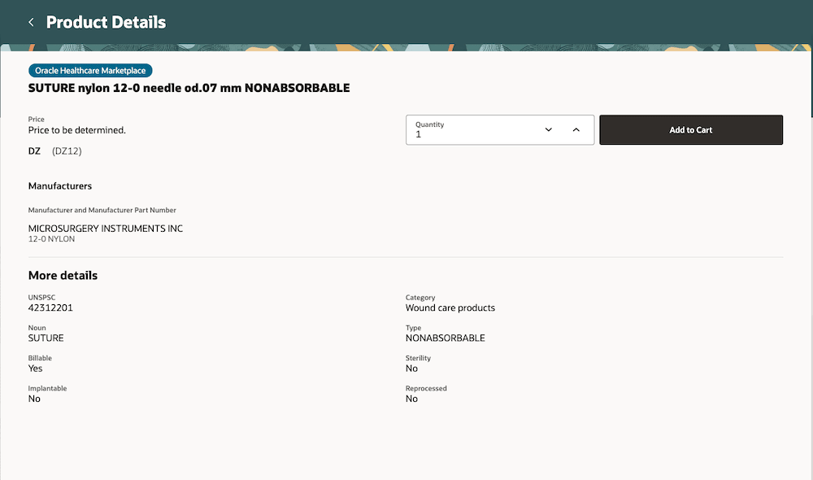
Task: Click the DZ12 code next to DZ
Action: (66, 151)
